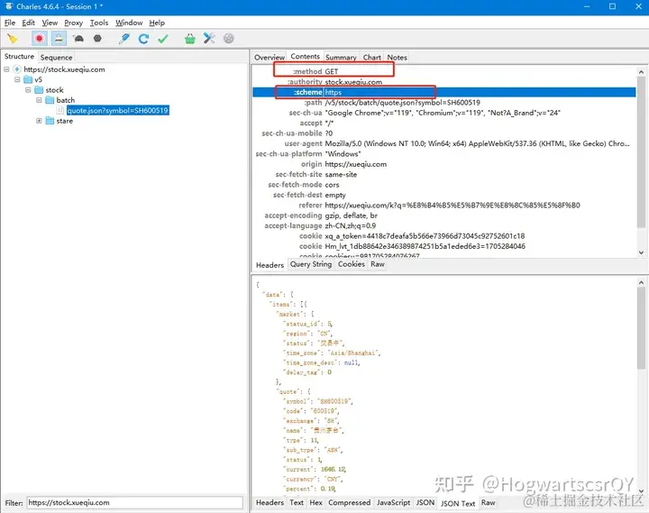Select the response Headers tab
Viewport: 649px width, 513px height.
pos(270,503)
